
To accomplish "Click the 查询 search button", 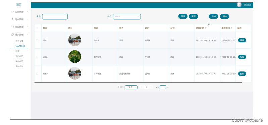I will point(183,16).
